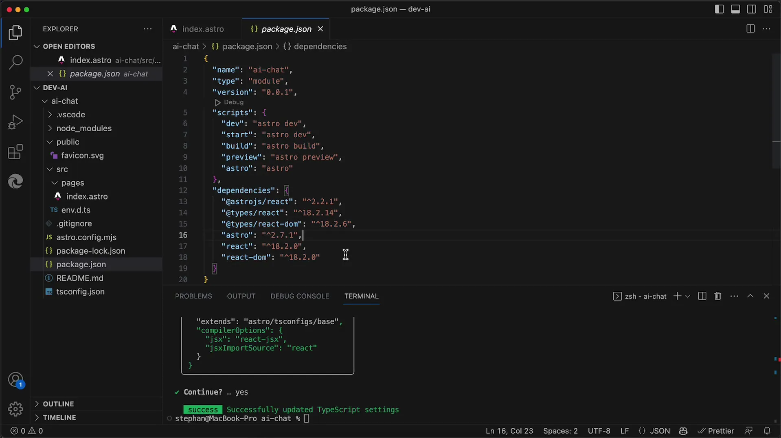Viewport: 781px width, 438px height.
Task: Switch to the Debug Console tab
Action: (300, 296)
